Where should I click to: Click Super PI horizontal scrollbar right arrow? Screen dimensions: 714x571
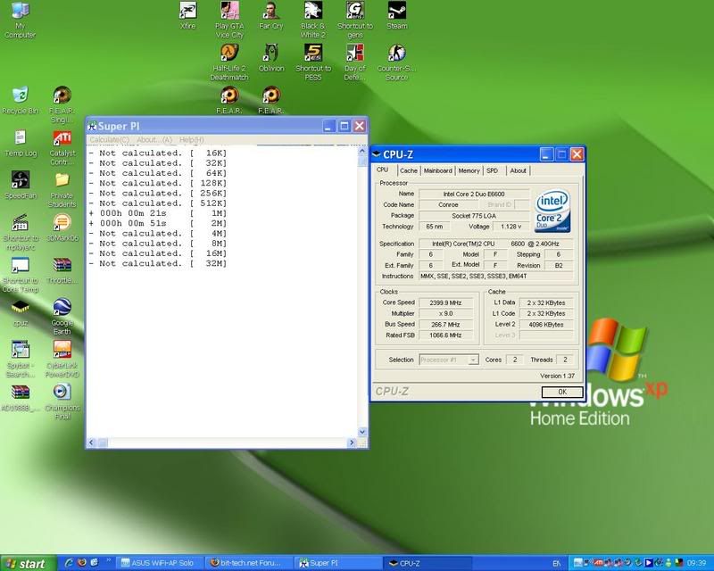(351, 443)
